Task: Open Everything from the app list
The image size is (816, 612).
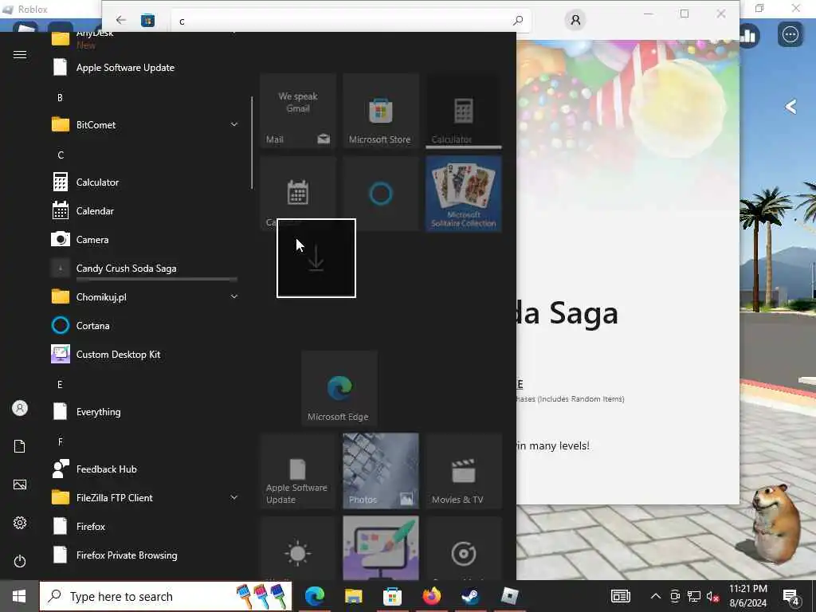Action: [145, 412]
